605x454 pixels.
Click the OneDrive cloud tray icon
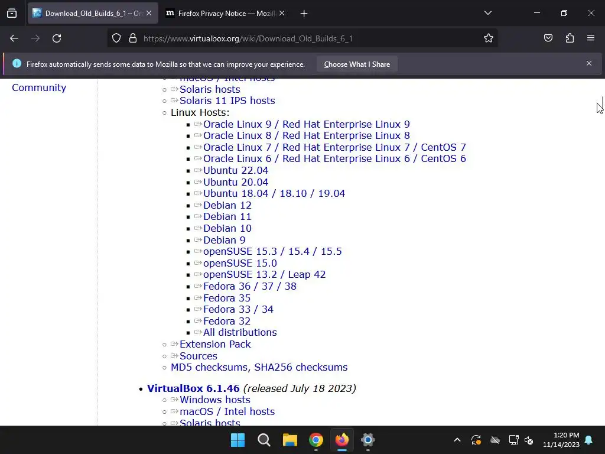(x=495, y=440)
